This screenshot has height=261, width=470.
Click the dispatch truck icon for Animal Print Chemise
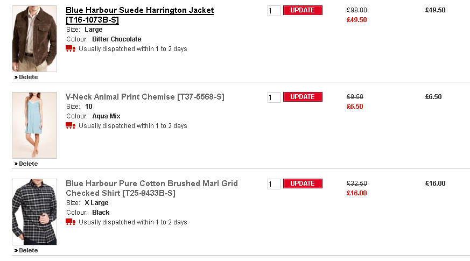coord(71,126)
